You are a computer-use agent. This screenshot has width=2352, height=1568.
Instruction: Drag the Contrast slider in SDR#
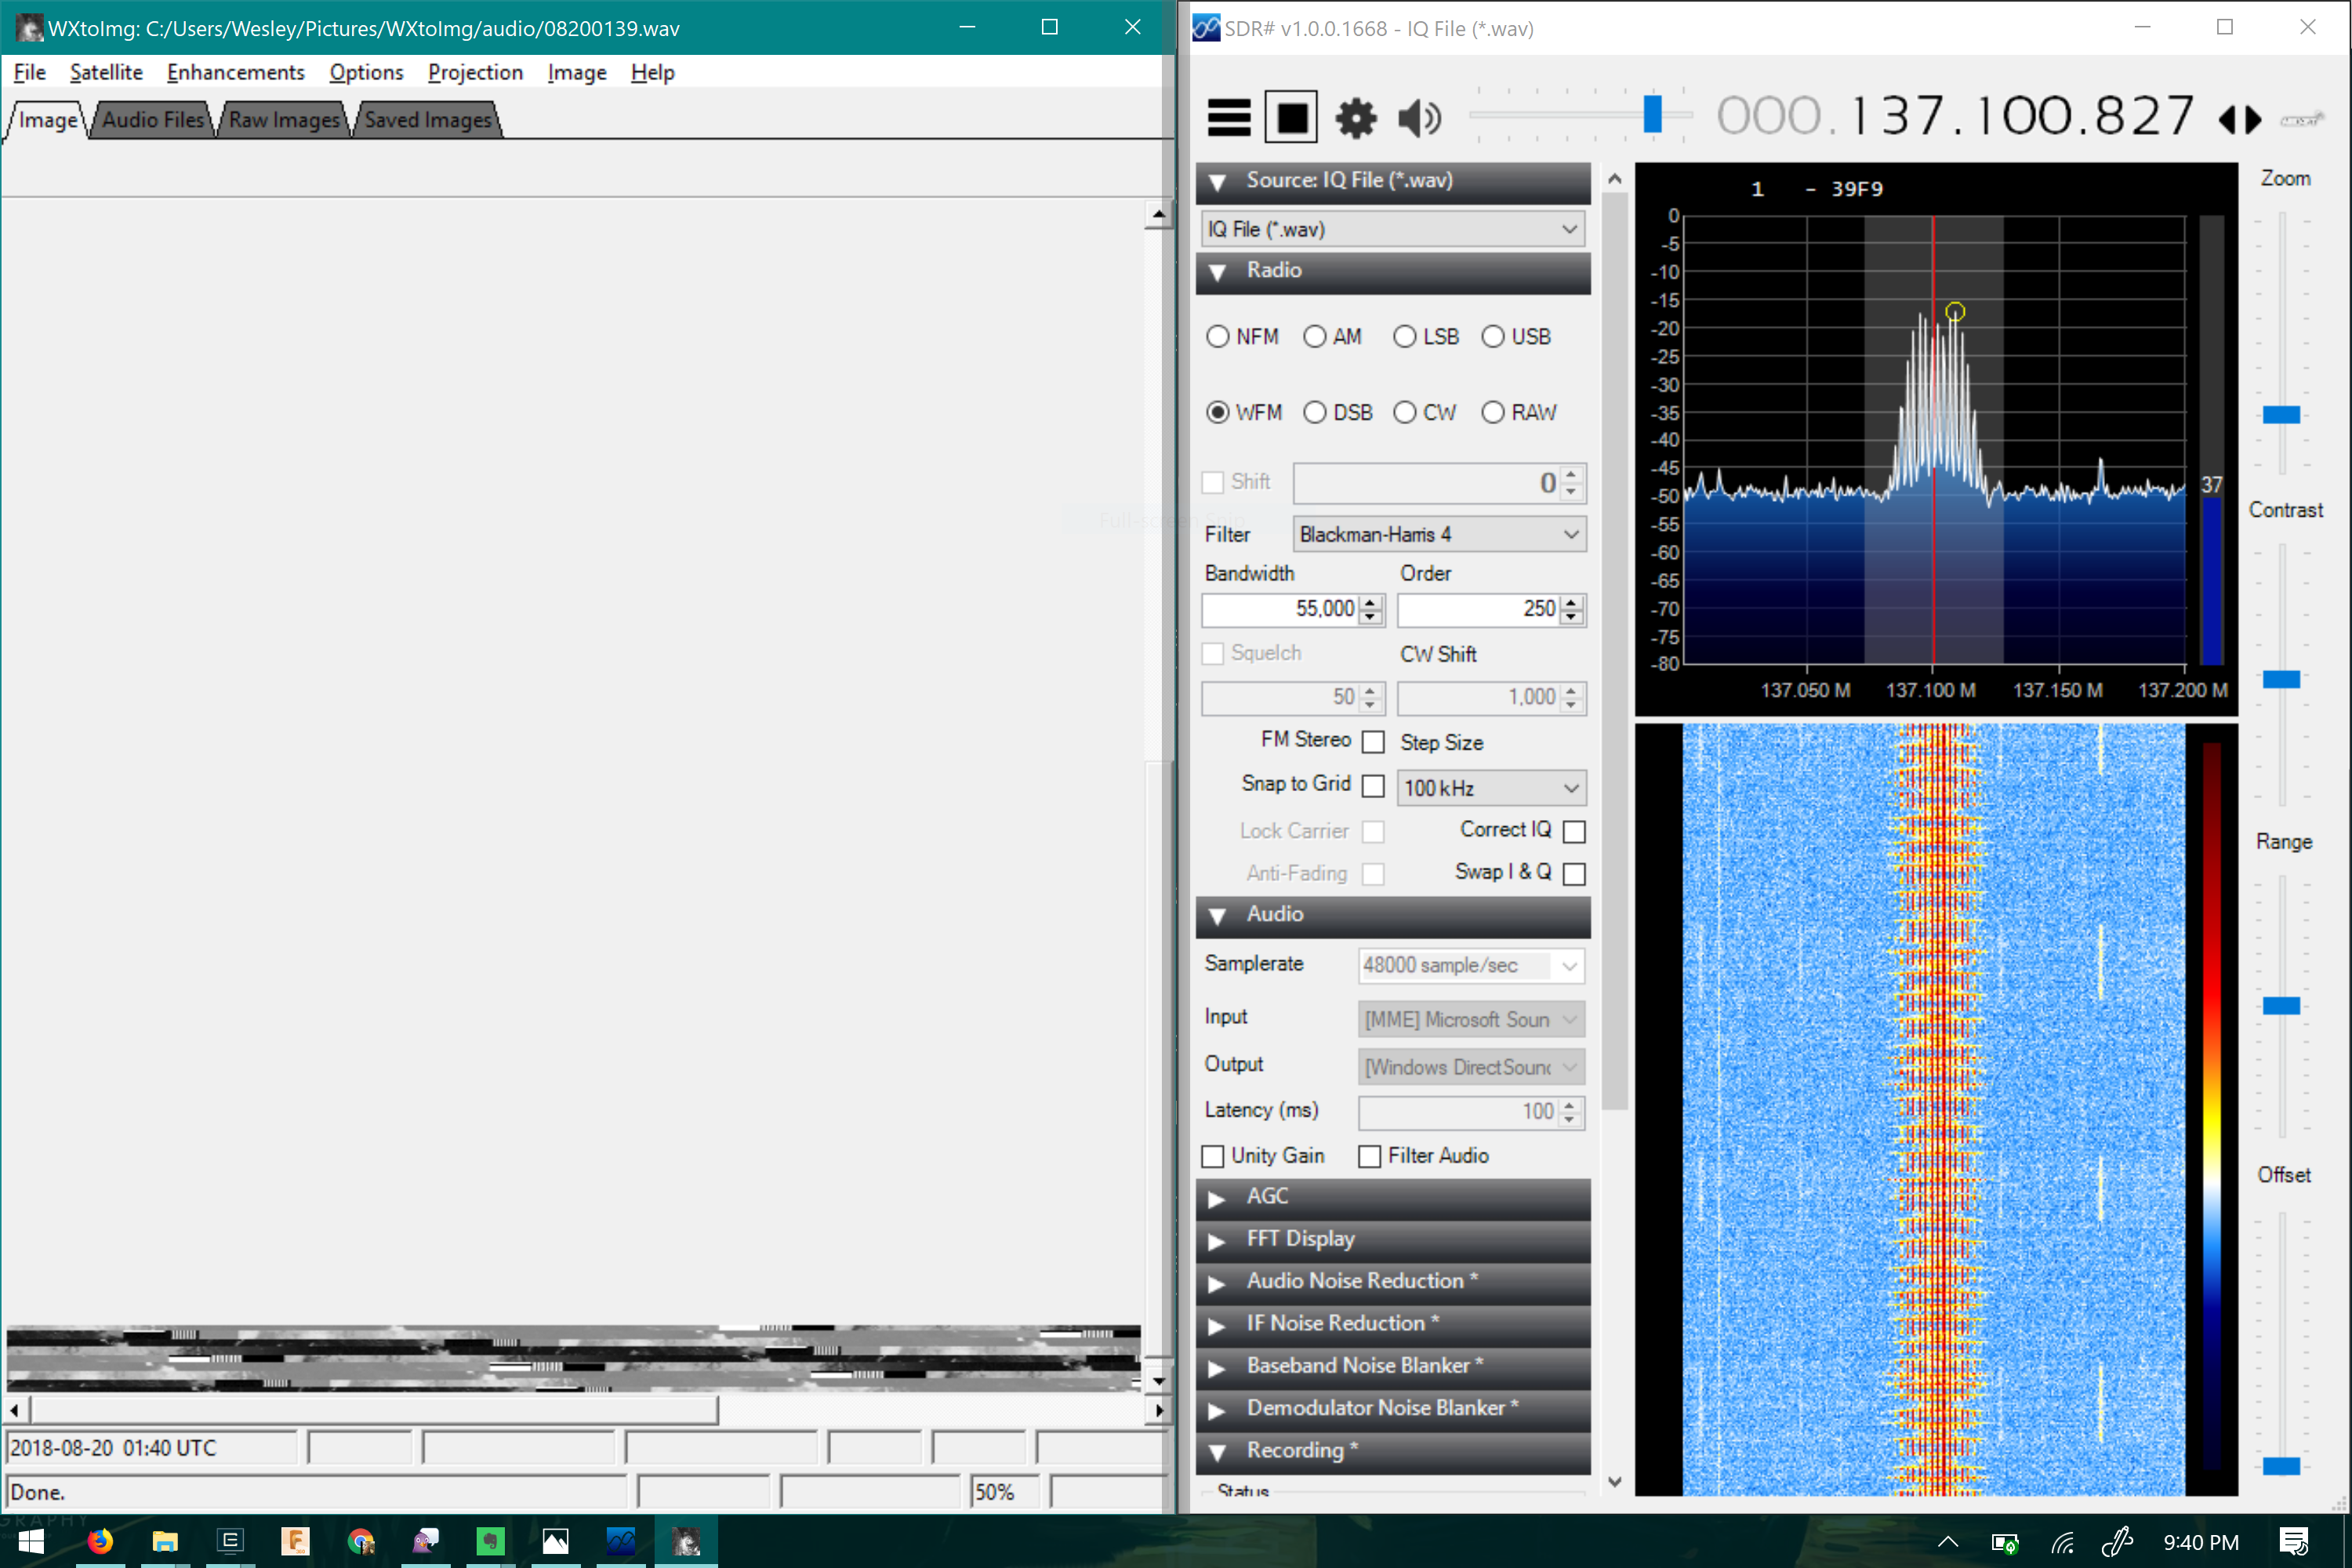(2287, 679)
